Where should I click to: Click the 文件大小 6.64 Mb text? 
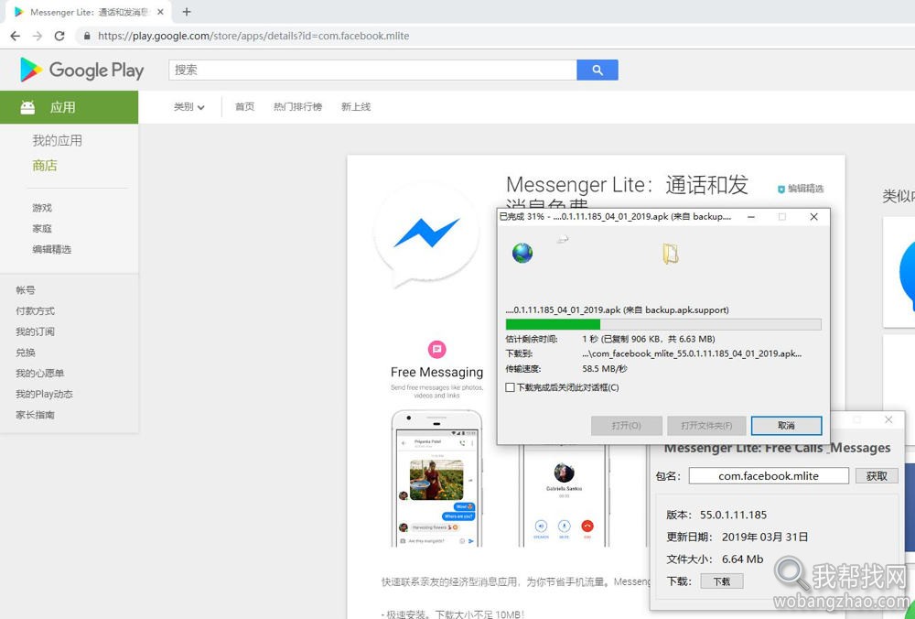(715, 559)
